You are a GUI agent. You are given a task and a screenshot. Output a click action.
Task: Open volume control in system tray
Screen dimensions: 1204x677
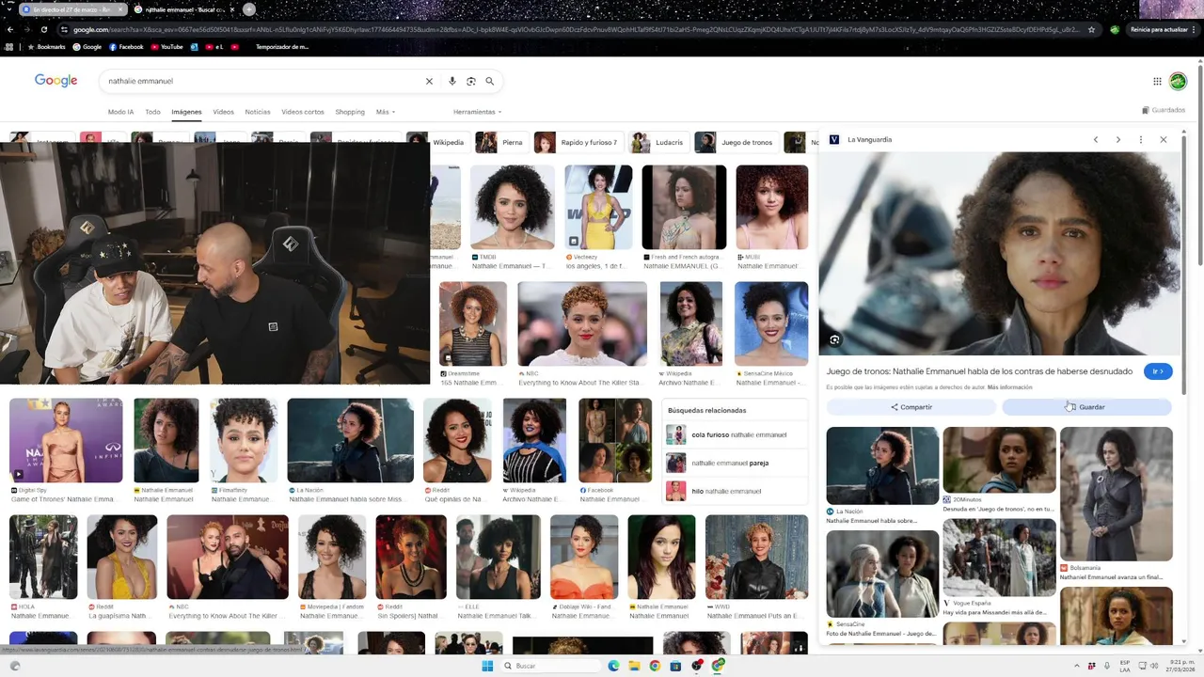pos(1155,666)
